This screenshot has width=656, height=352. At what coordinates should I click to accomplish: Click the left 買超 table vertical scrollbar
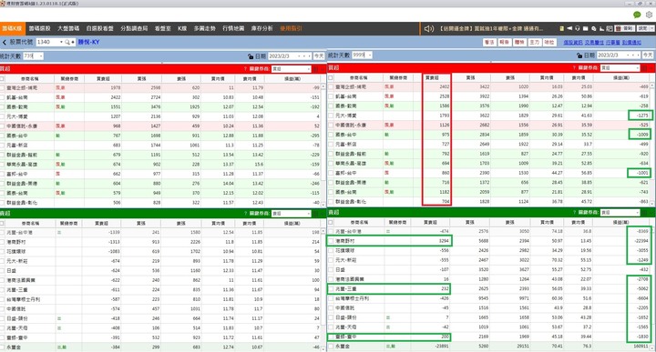click(x=323, y=144)
